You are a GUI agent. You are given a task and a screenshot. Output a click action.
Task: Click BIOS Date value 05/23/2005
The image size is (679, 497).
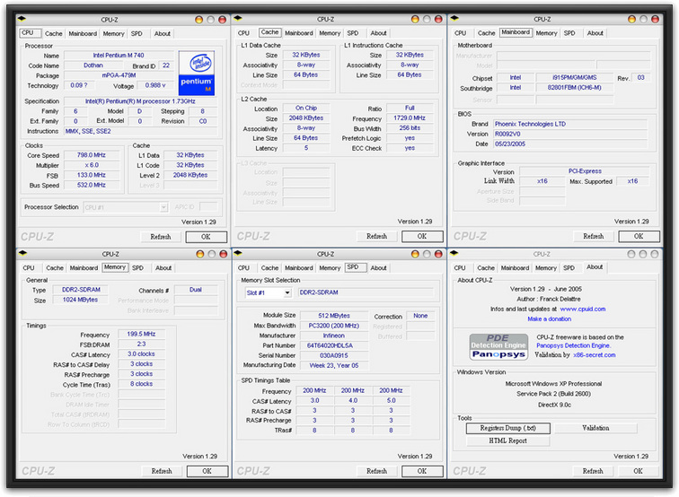point(570,144)
